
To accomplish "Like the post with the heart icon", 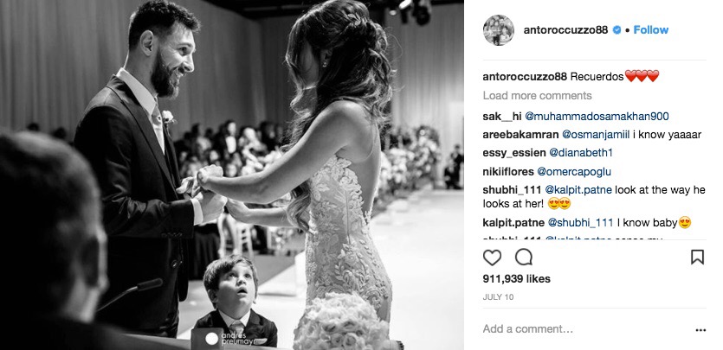I will (492, 257).
